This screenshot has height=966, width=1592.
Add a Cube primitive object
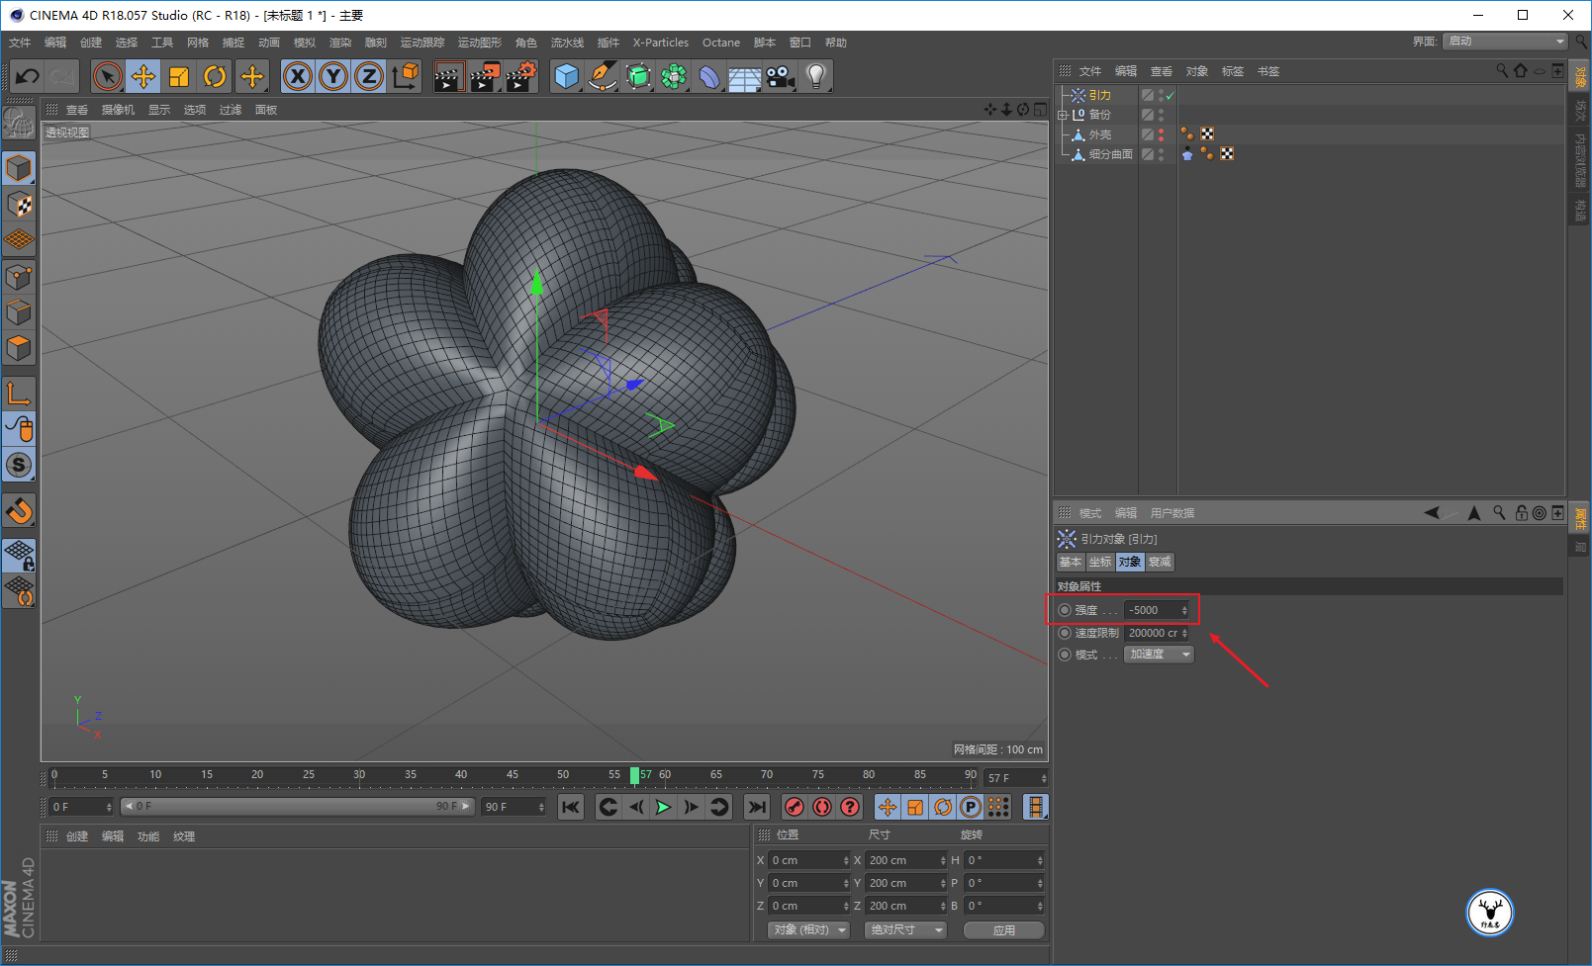pos(566,76)
